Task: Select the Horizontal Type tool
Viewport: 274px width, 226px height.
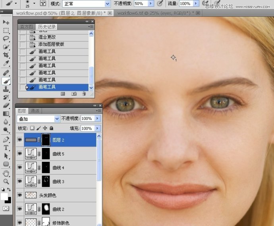Action: [6, 148]
